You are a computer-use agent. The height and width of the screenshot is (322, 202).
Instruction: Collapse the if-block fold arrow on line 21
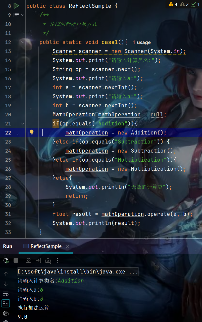pyautogui.click(x=23, y=123)
